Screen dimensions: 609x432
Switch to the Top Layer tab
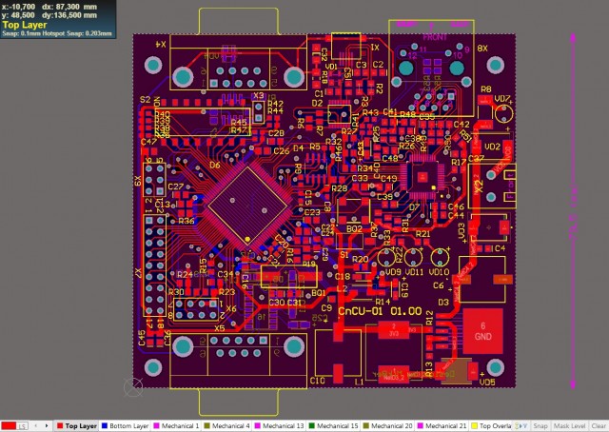[77, 426]
